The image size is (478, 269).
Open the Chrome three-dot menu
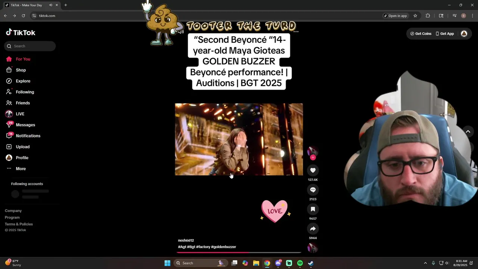point(472,16)
